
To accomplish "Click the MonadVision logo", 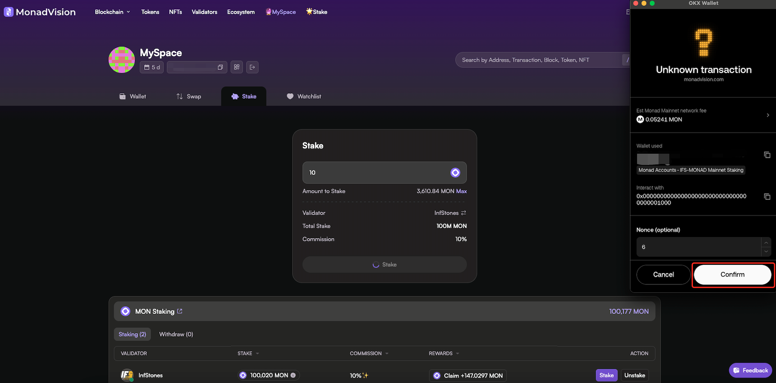I will coord(40,12).
